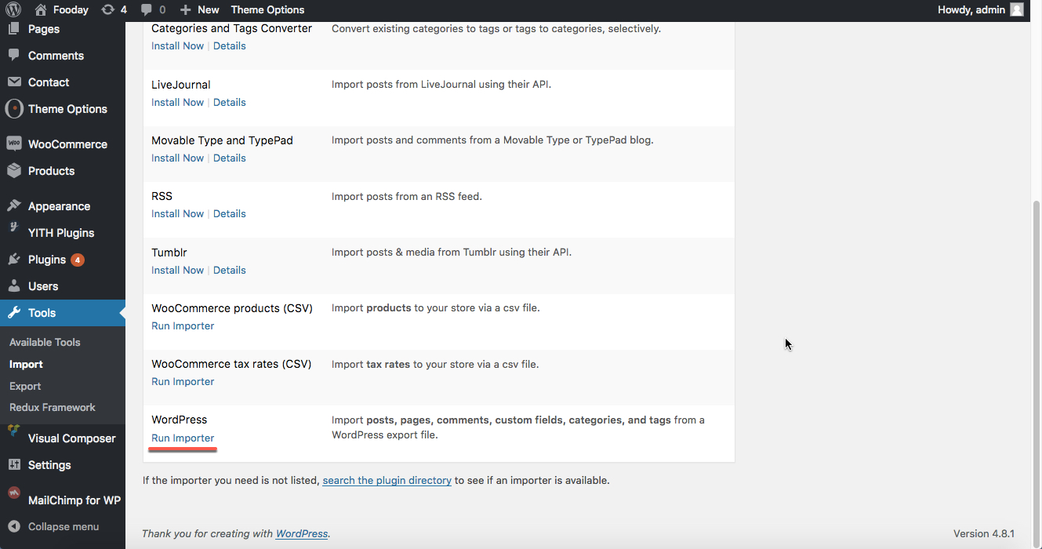Click the RSS importer name
Screen dimensions: 1042x549
tap(162, 196)
